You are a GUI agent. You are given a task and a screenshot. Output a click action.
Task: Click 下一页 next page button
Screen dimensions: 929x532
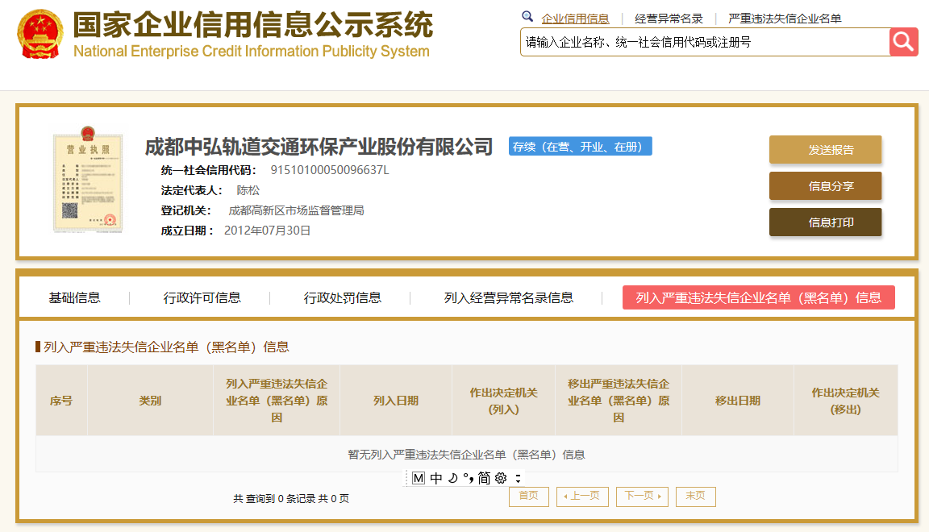click(x=642, y=497)
